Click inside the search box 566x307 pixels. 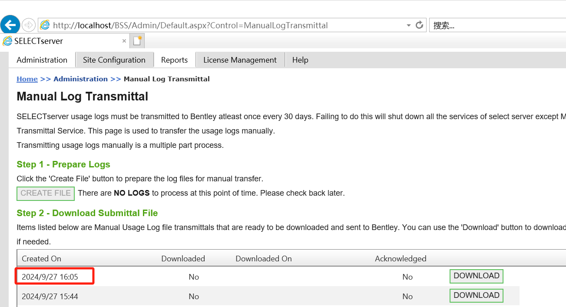[495, 25]
